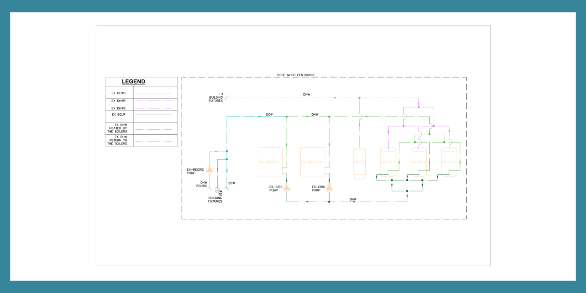Click the cyan line sample for EX DCWS

click(x=153, y=93)
